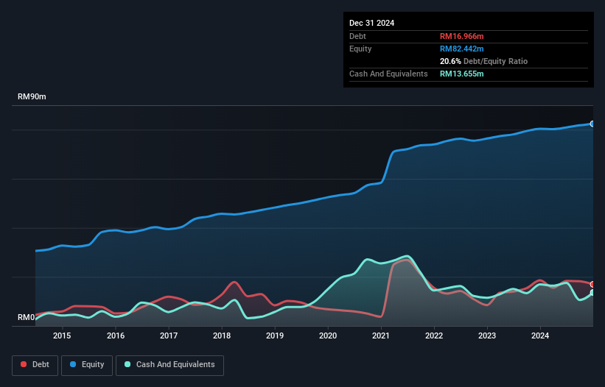The width and height of the screenshot is (605, 387).
Task: Click the Debt label in tooltip
Action: click(357, 36)
